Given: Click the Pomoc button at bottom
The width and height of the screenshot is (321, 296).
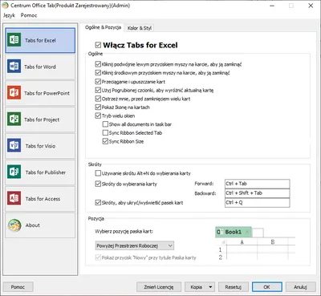Looking at the screenshot, I should click(x=18, y=287).
